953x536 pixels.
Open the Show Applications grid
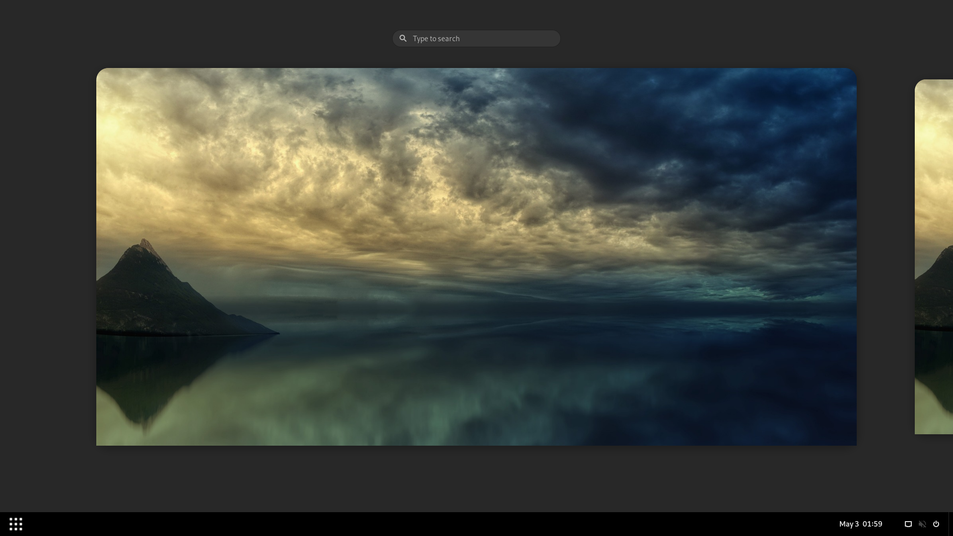point(16,524)
